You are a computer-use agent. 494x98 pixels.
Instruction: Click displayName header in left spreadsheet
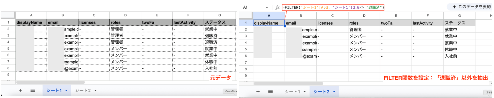(31, 22)
